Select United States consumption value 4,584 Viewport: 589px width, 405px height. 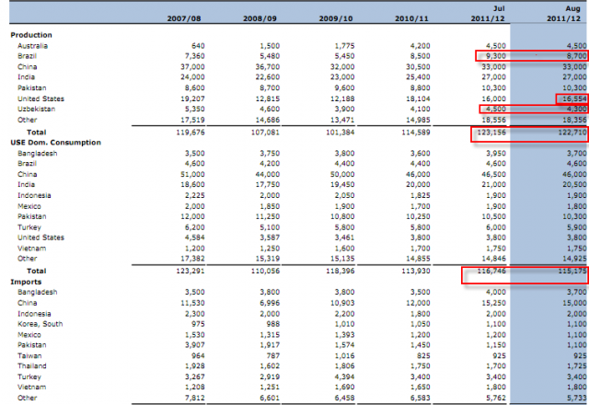point(194,237)
